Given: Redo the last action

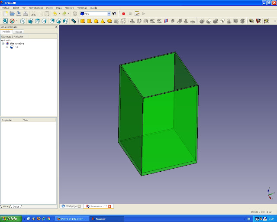Looking at the screenshot, I should 64,13.
